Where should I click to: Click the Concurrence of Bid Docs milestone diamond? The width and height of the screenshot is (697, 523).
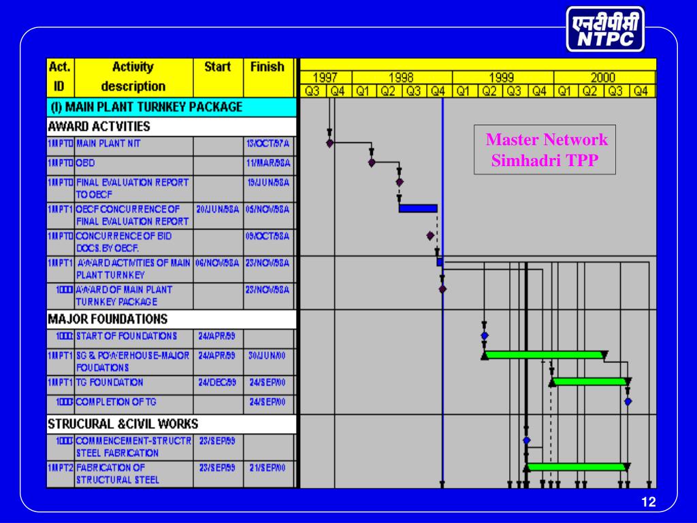click(430, 236)
